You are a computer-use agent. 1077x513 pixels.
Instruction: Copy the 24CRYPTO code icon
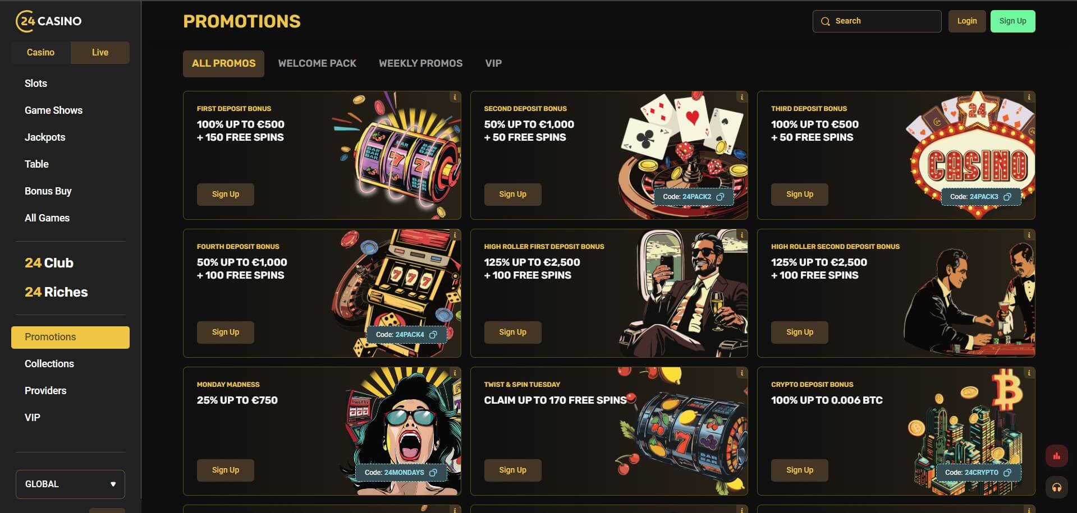click(1007, 473)
